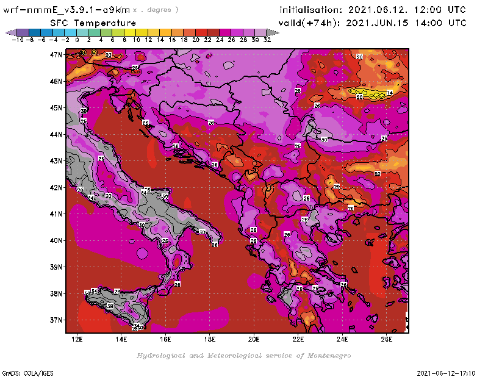Screen dimensions: 488x377
Task: Click the 38N latitude label
Action: pyautogui.click(x=56, y=293)
